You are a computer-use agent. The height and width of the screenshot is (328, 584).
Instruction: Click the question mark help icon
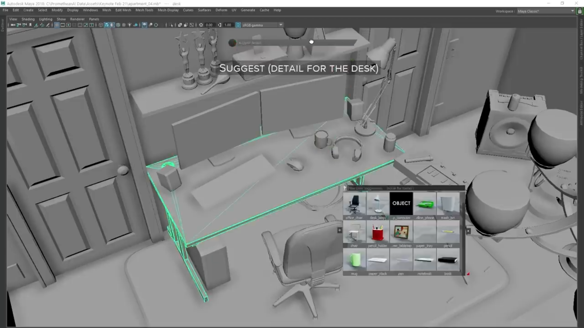pos(345,188)
